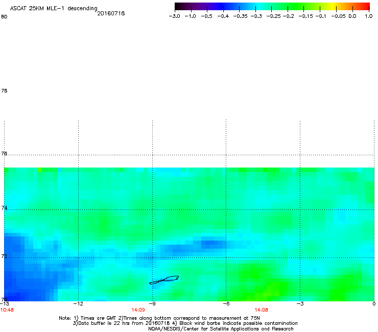The image size is (378, 332).
Task: Click the black end of the color scale
Action: [178, 7]
